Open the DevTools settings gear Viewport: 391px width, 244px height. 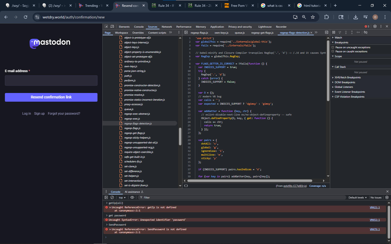375,27
